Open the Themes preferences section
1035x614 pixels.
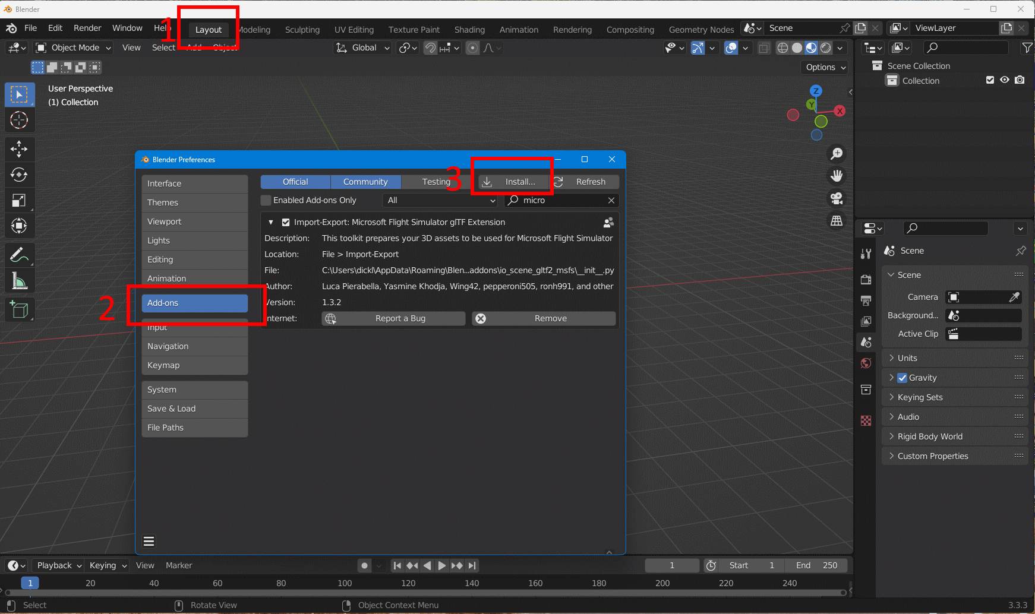click(x=195, y=202)
